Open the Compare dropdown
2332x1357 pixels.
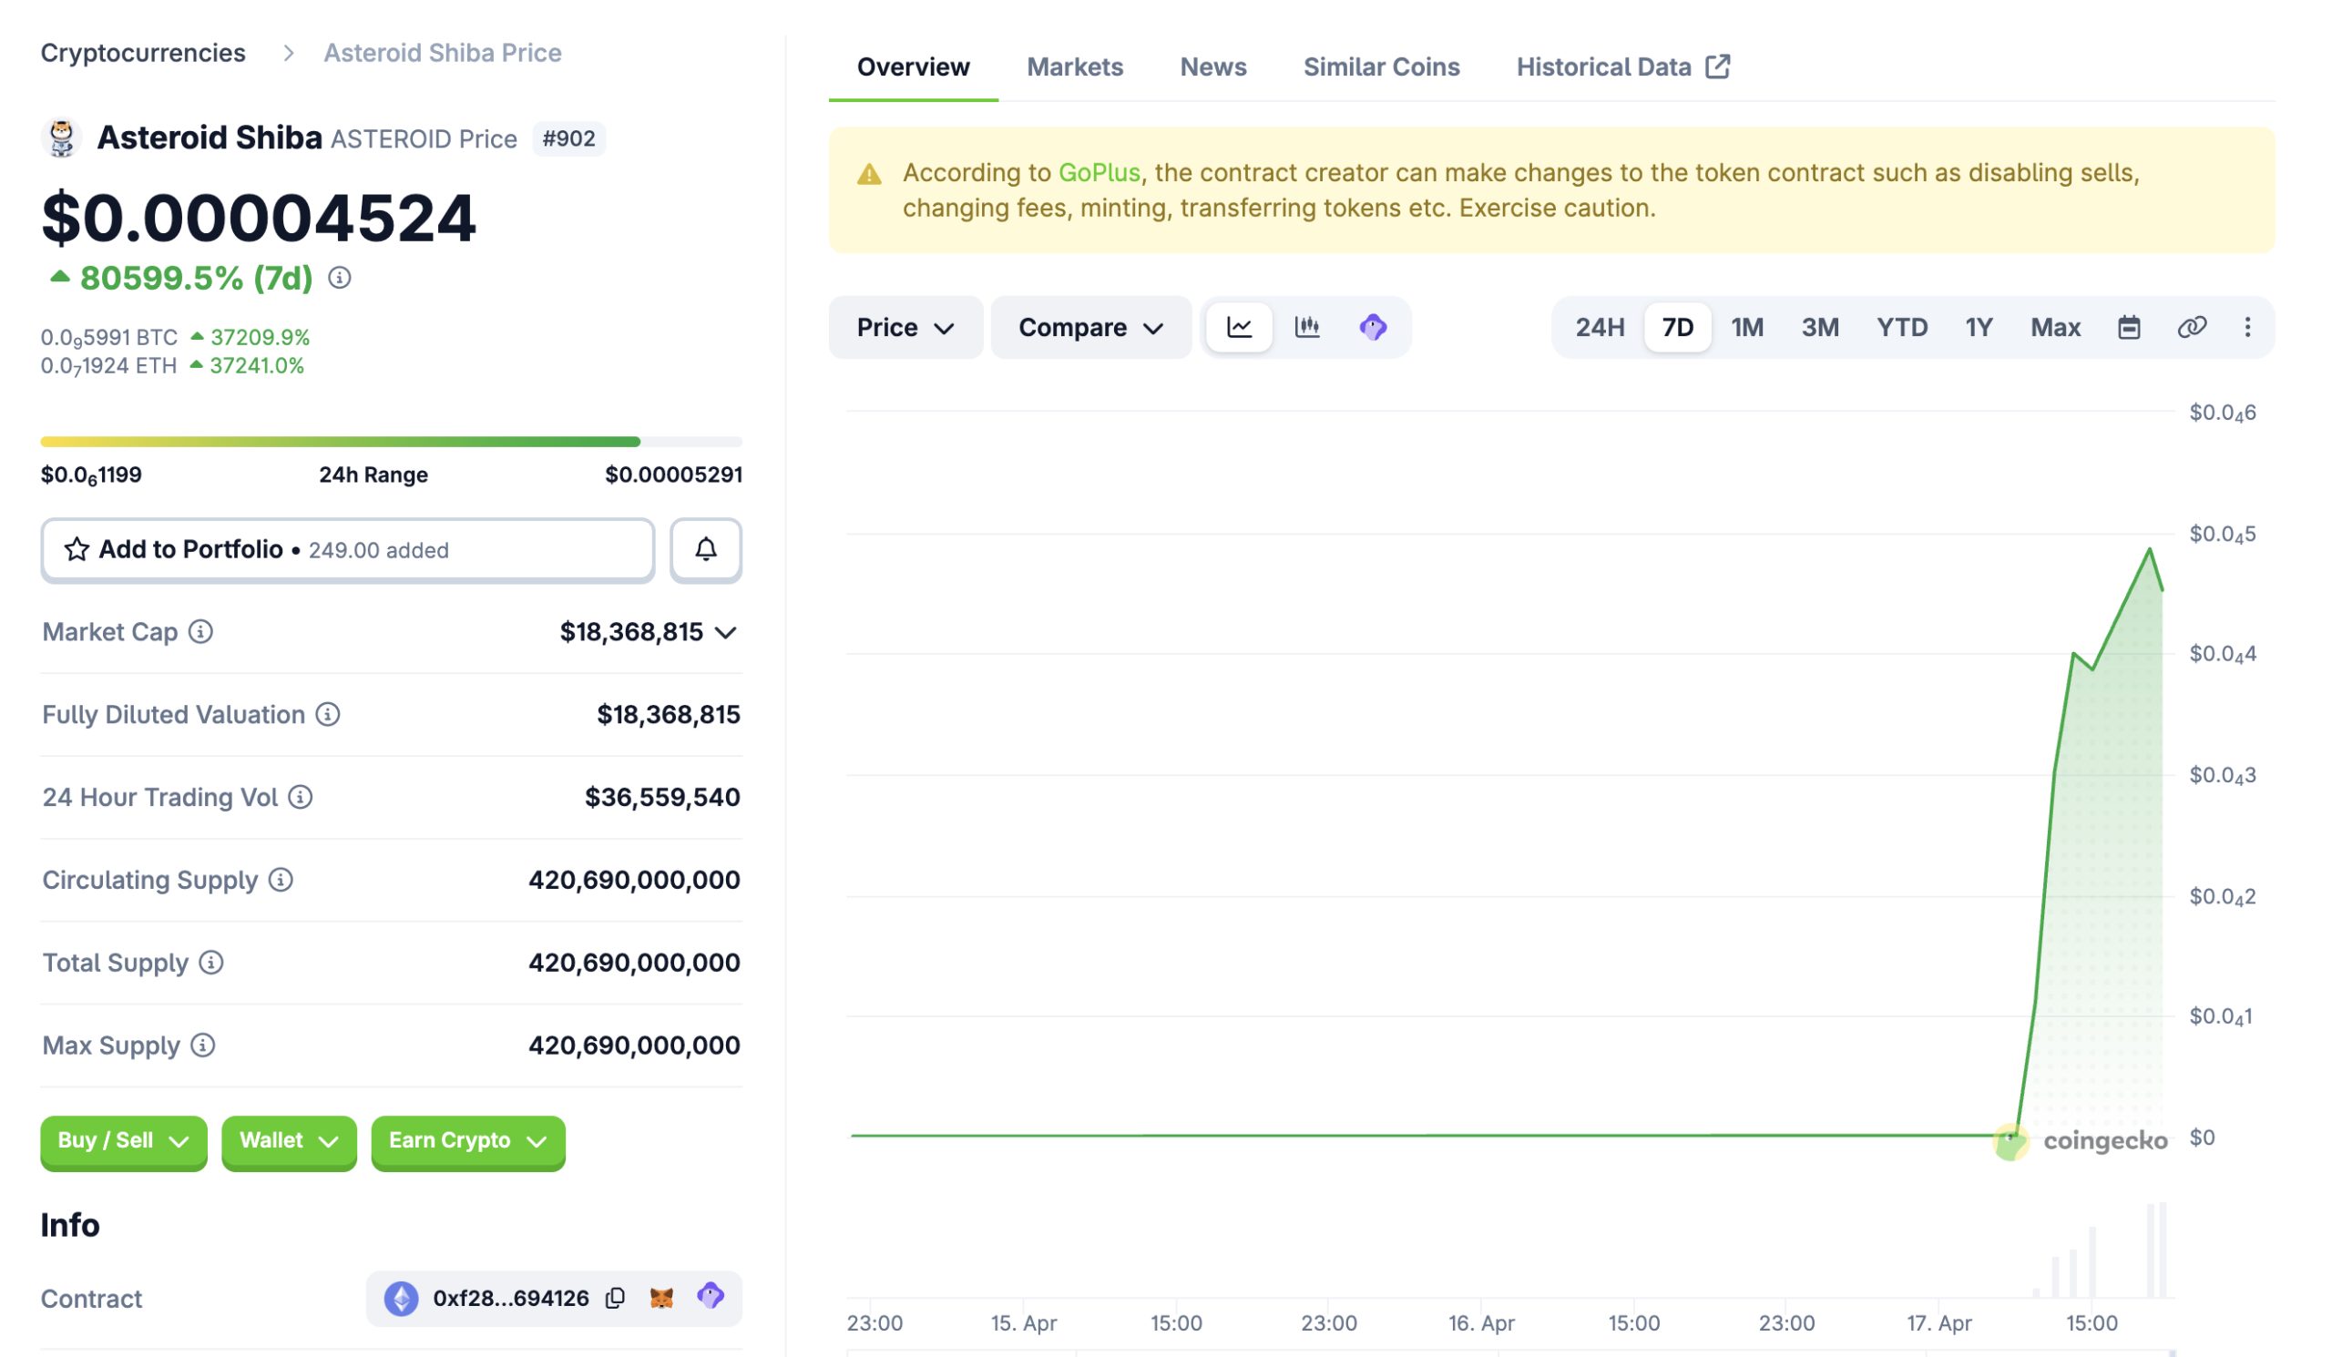(x=1090, y=328)
